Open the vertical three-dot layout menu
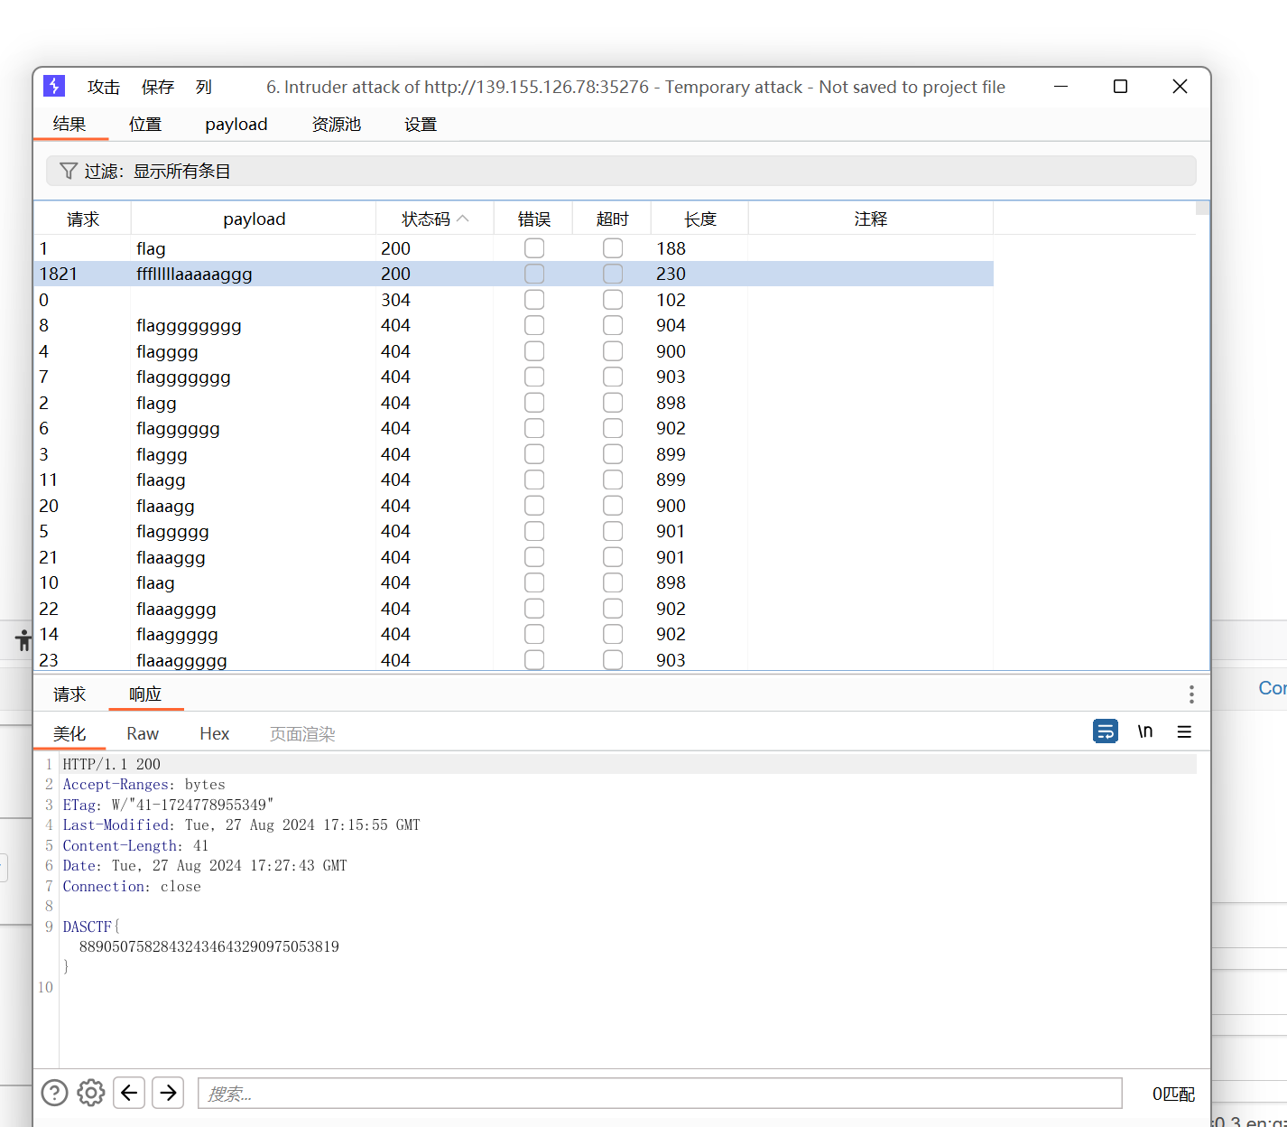Image resolution: width=1287 pixels, height=1127 pixels. coord(1191,694)
